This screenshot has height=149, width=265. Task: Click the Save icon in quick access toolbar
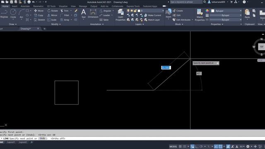[11, 2]
